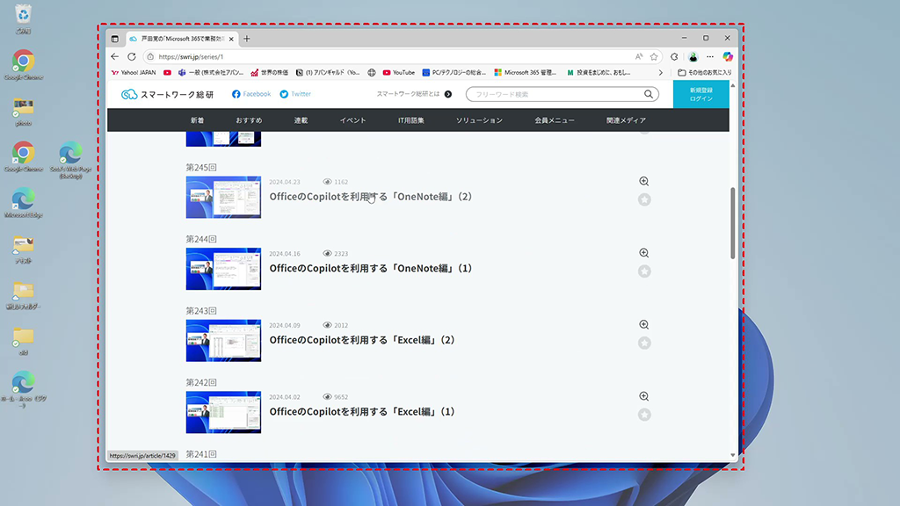Image resolution: width=900 pixels, height=506 pixels.
Task: Zoom preview for Excel編 (2) article
Action: point(644,325)
